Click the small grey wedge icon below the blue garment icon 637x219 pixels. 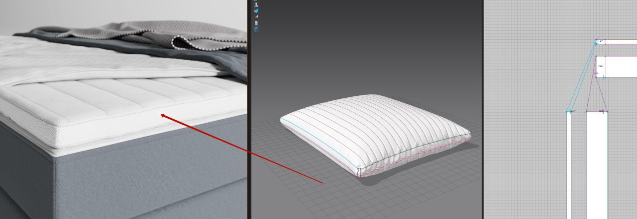pos(256,16)
